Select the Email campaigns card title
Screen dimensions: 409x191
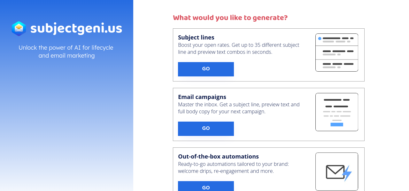(x=202, y=97)
